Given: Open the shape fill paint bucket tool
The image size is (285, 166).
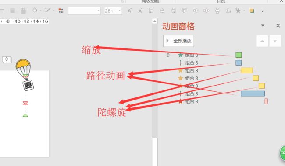Looking at the screenshot, I should (35, 10).
